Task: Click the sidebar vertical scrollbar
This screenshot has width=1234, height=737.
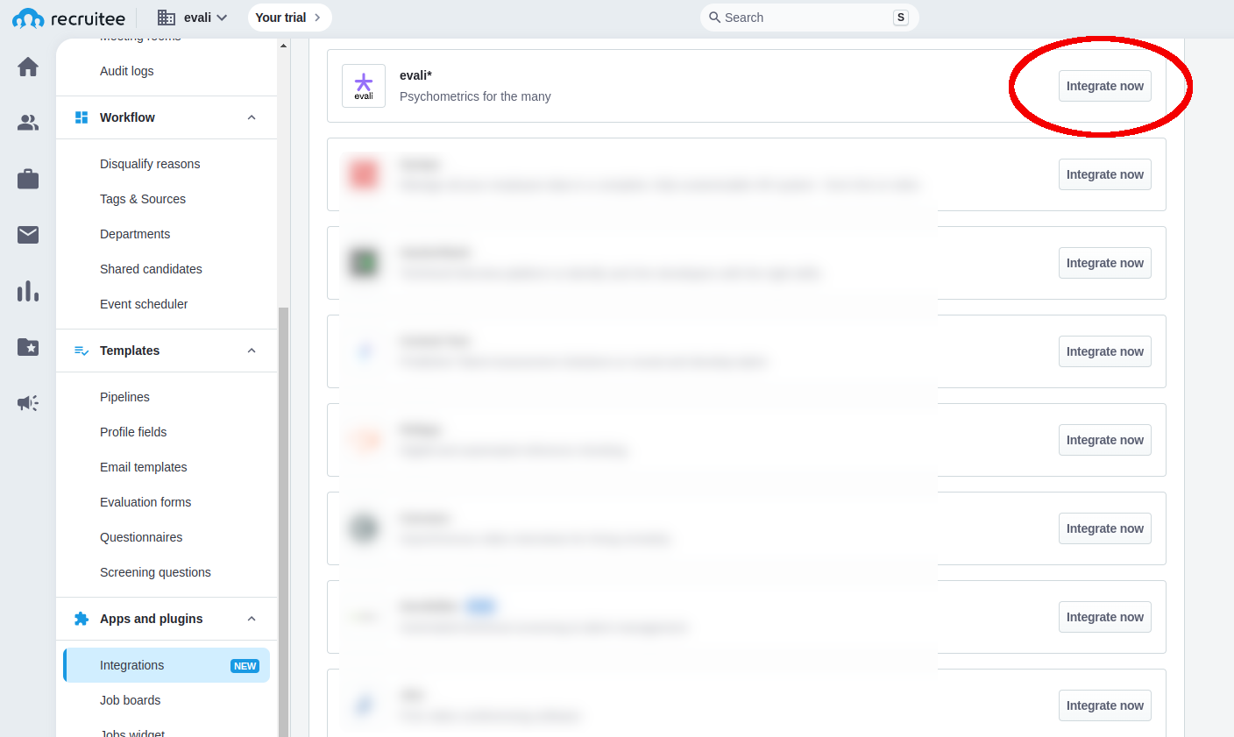Action: pos(283,517)
